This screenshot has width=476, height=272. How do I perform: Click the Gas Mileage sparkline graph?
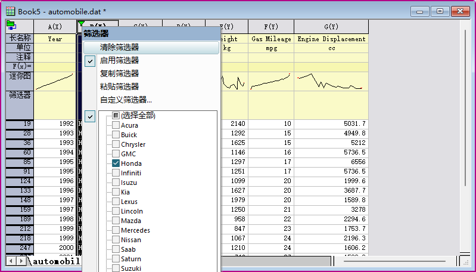tap(271, 81)
